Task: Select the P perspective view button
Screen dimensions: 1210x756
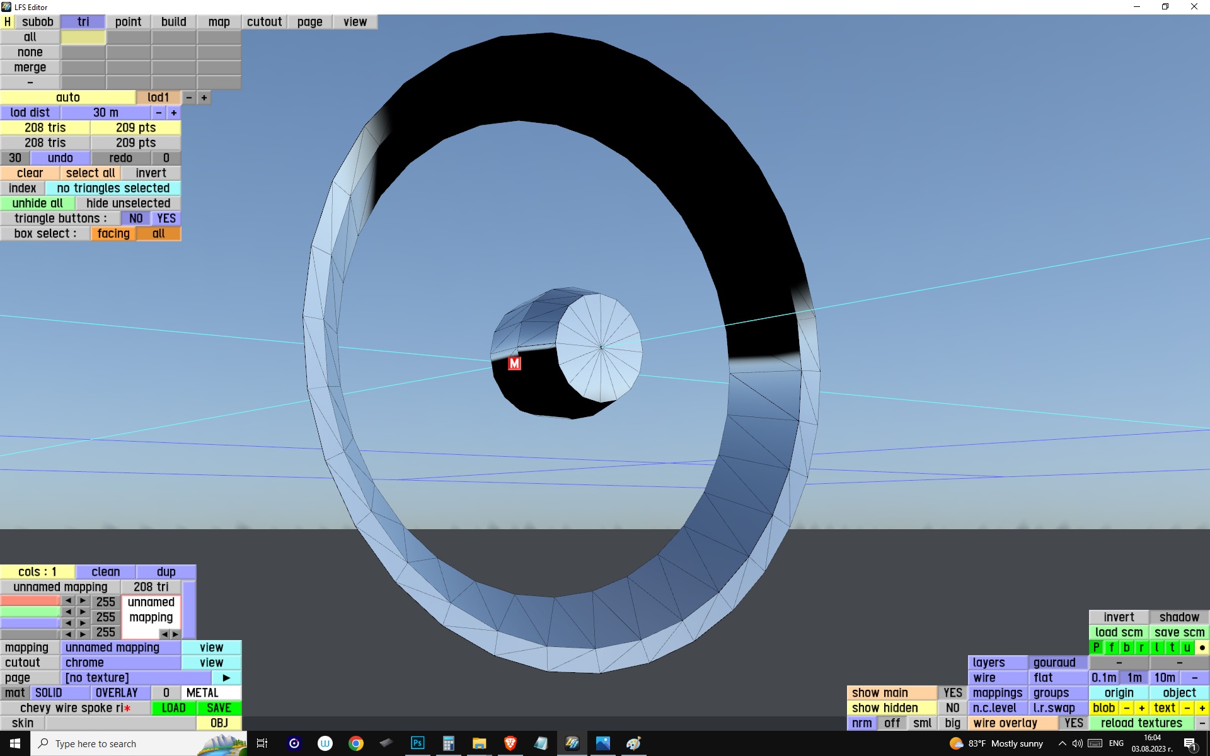Action: tap(1097, 648)
